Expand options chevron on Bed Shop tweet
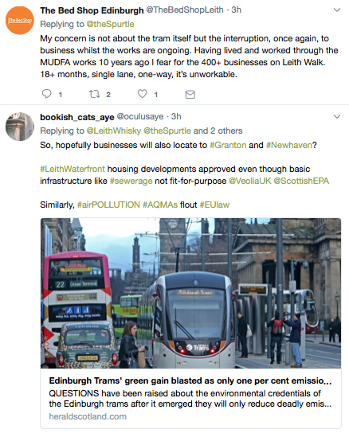The height and width of the screenshot is (433, 349). click(337, 10)
